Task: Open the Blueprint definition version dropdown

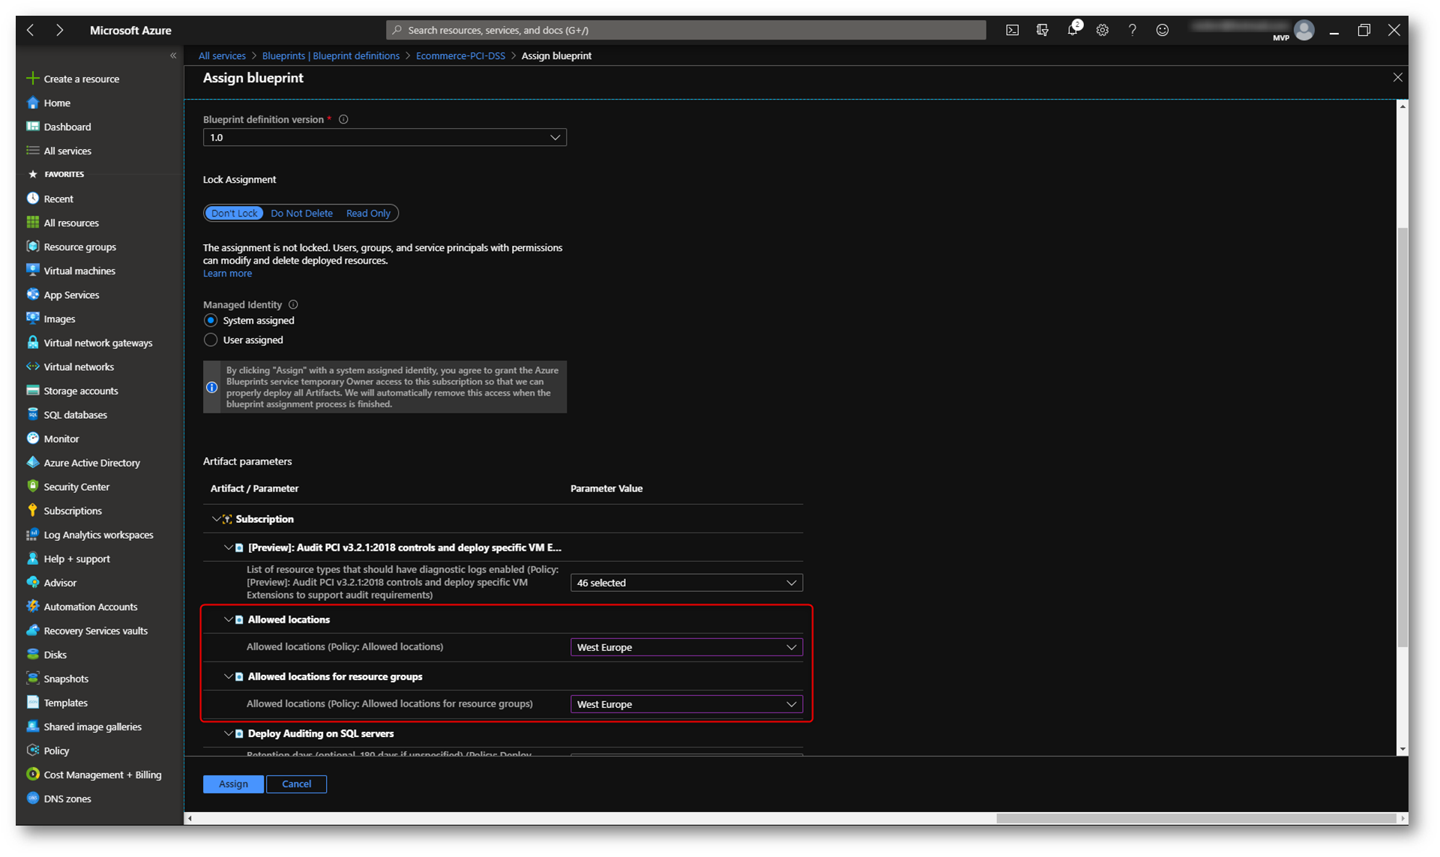Action: click(x=385, y=137)
